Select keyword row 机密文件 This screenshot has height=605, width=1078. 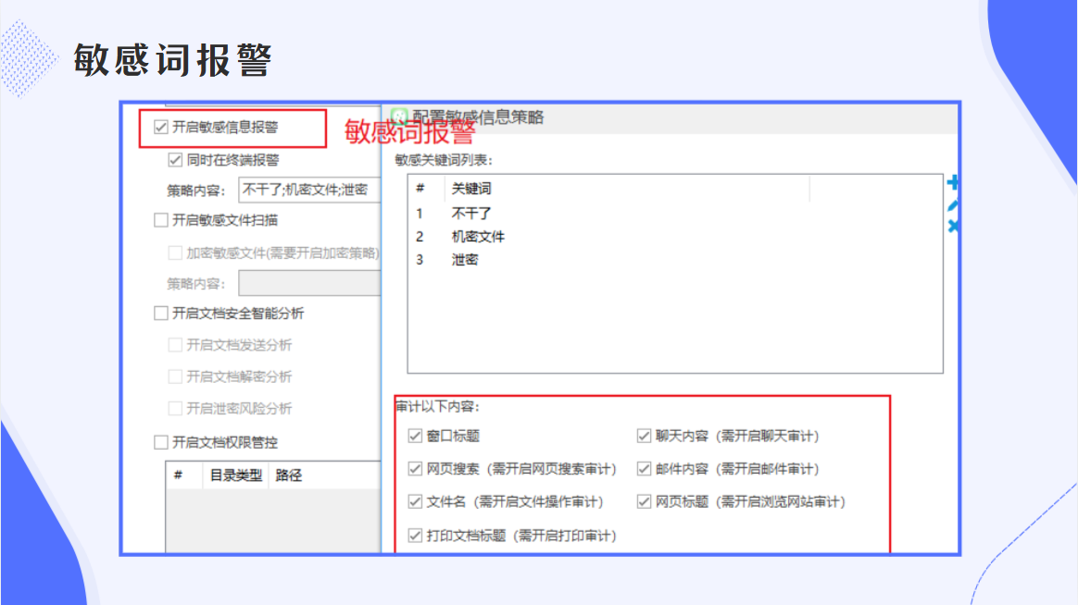point(675,237)
